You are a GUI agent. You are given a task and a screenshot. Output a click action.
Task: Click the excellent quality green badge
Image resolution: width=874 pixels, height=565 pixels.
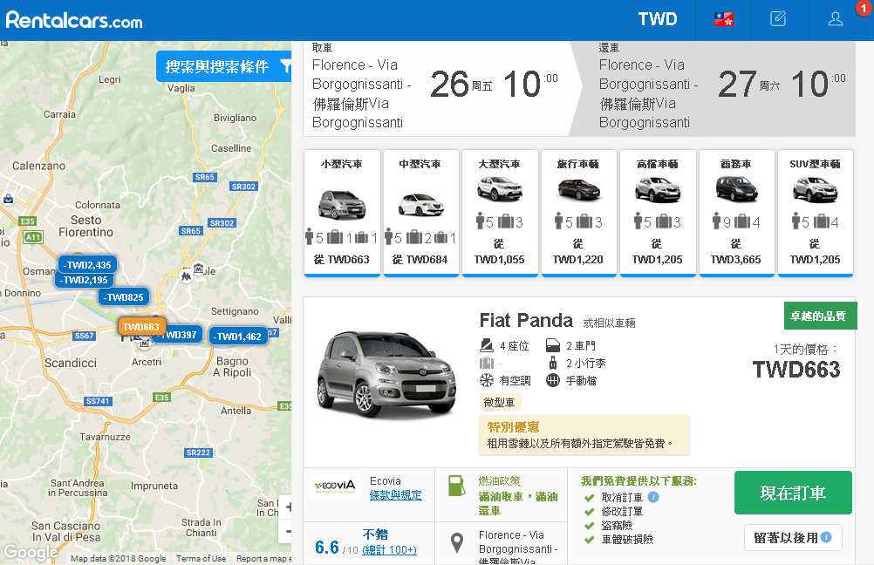click(820, 316)
